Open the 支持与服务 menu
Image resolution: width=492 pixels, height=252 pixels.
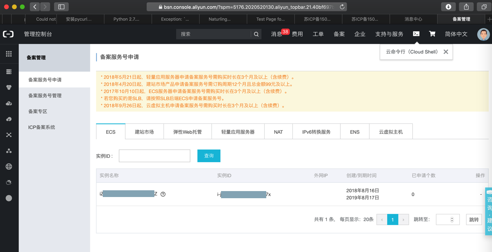point(389,34)
